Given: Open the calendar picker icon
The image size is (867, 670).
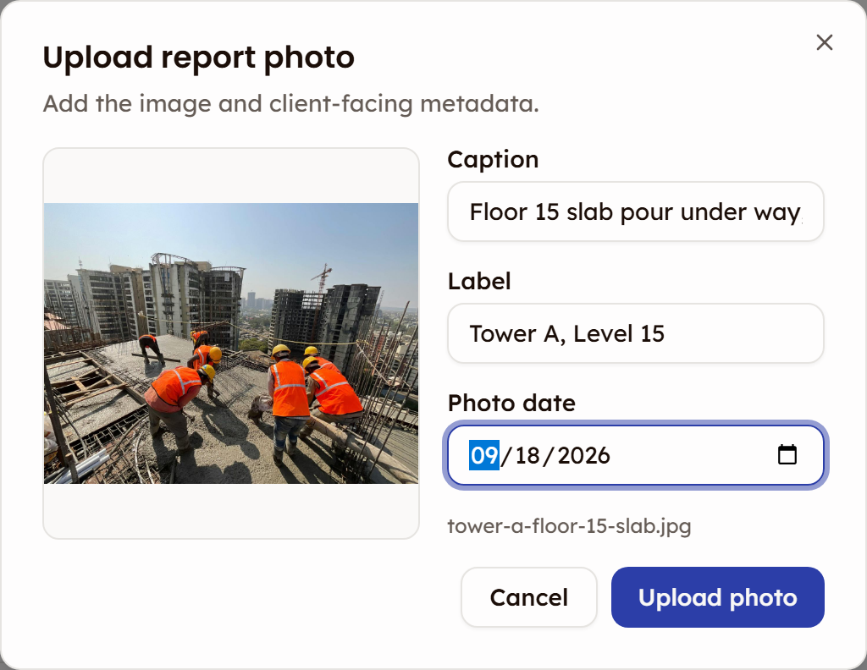Looking at the screenshot, I should click(787, 454).
